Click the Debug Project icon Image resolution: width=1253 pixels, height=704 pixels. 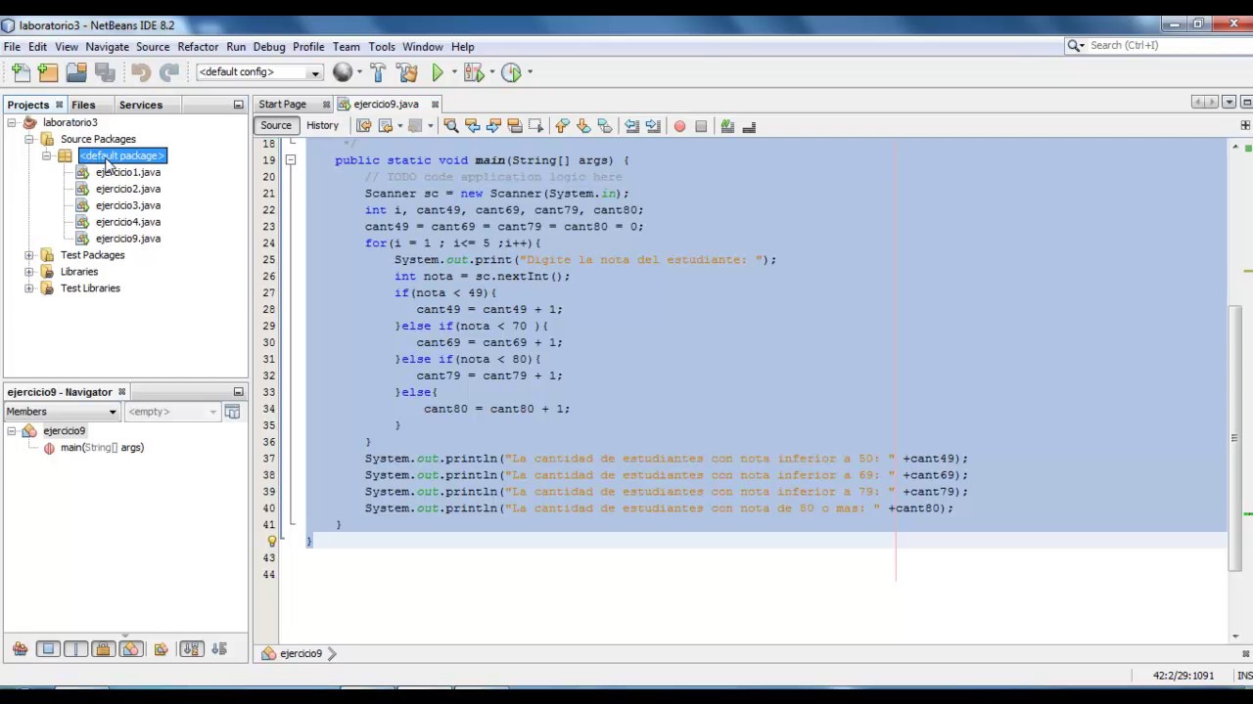tap(474, 72)
